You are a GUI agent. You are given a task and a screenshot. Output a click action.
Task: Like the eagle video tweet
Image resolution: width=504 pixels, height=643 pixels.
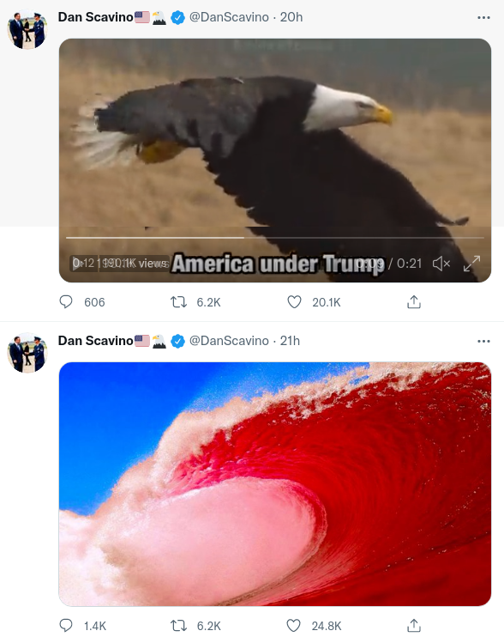pyautogui.click(x=294, y=302)
